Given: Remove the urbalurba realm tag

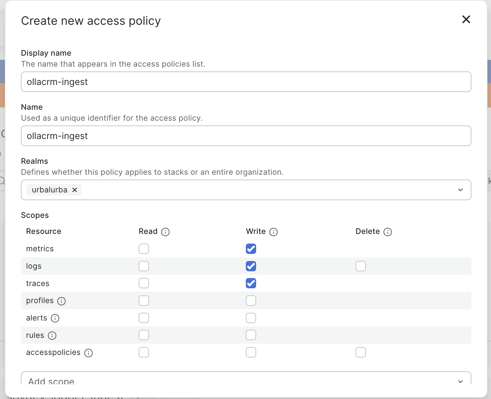Looking at the screenshot, I should tap(75, 190).
